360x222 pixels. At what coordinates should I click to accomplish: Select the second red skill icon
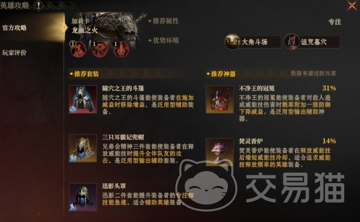[x=100, y=49]
